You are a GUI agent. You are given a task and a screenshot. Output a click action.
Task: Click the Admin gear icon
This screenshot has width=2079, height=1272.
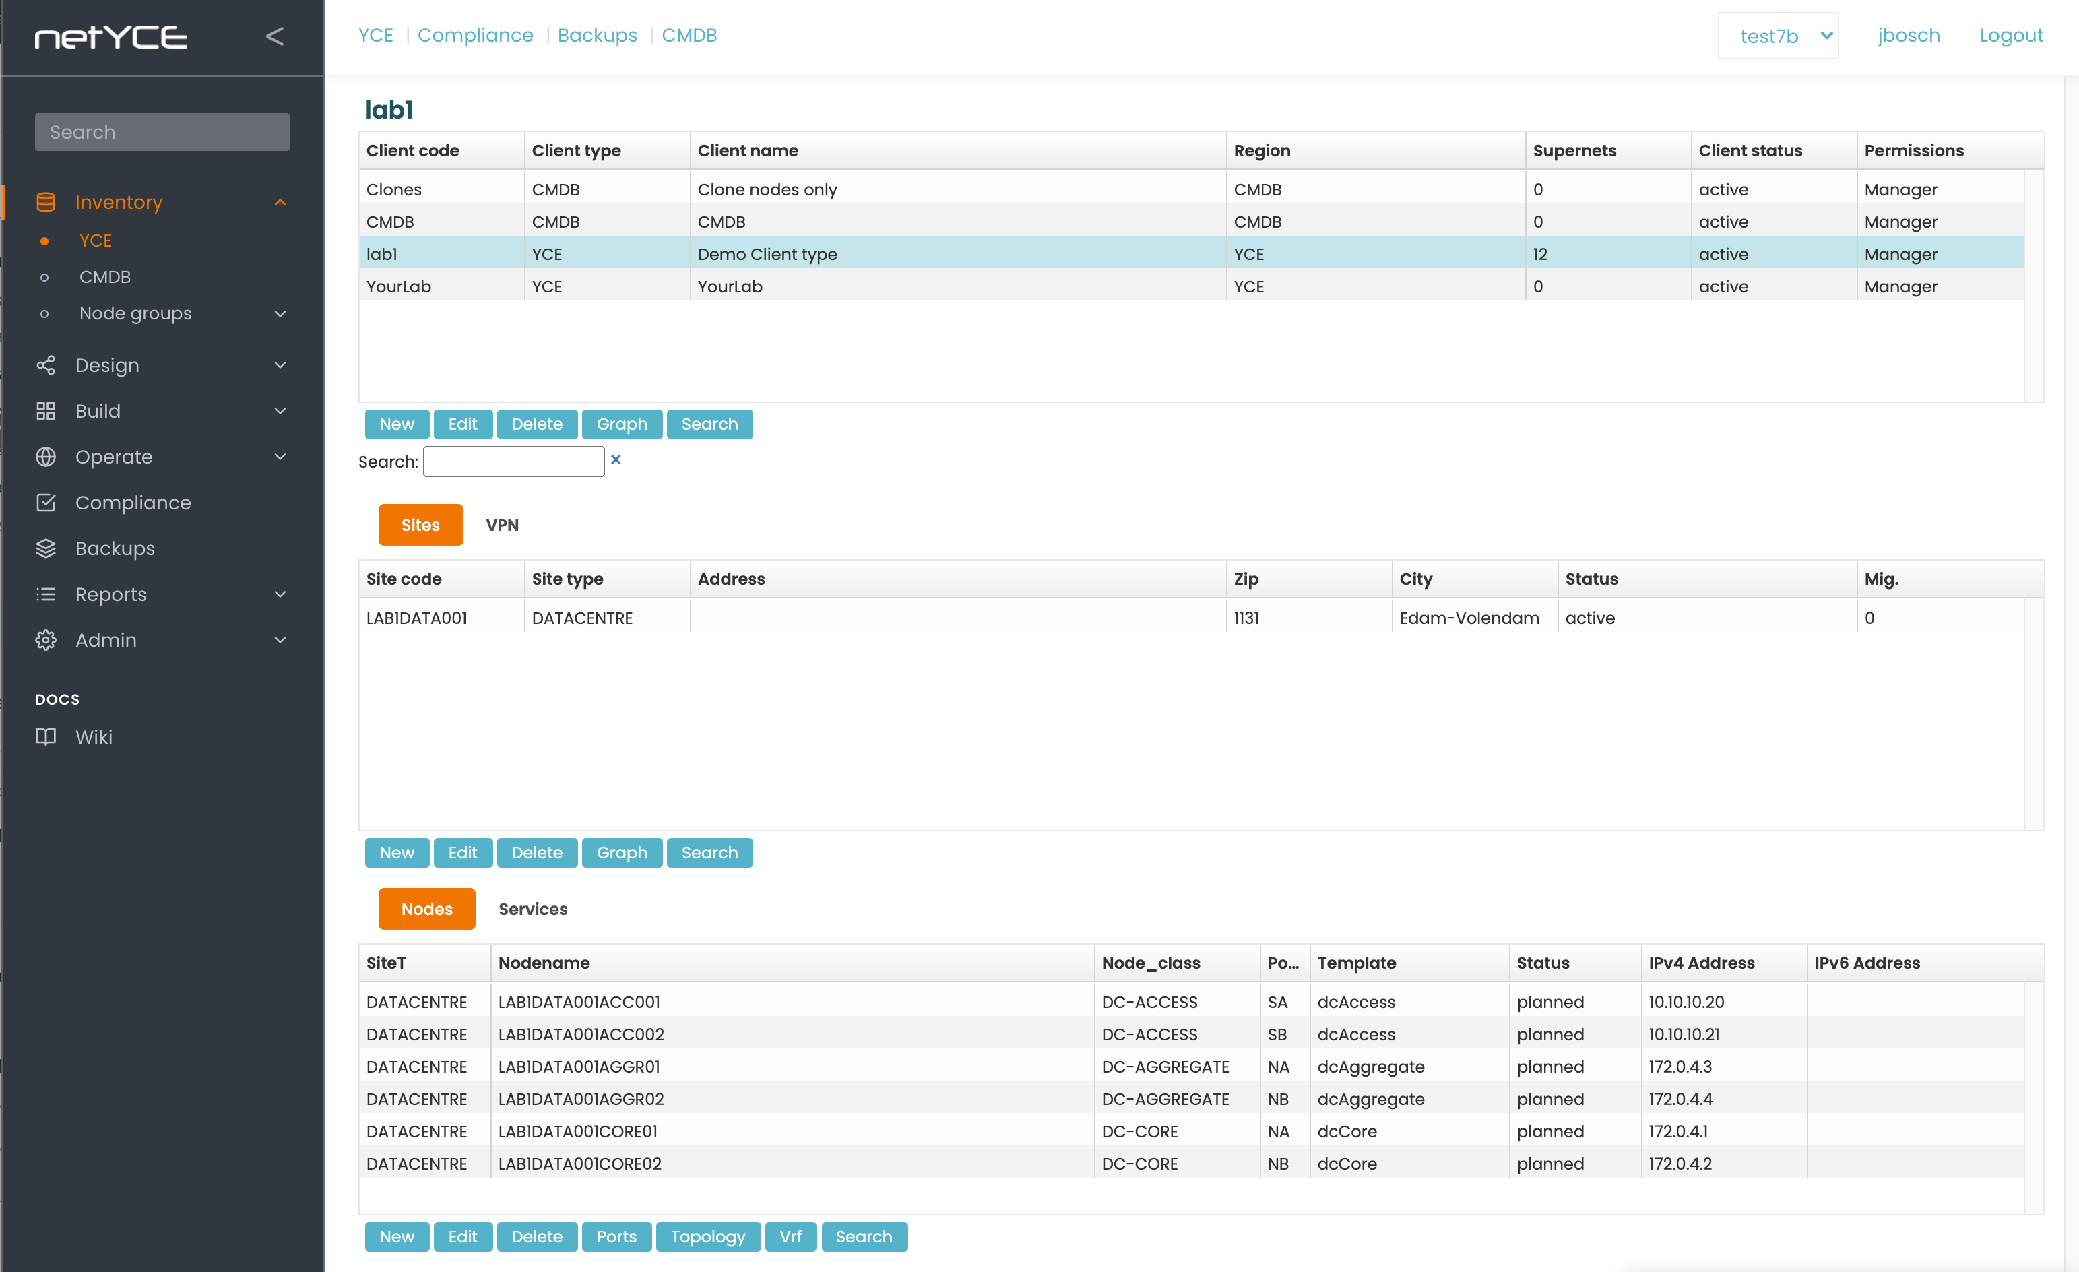tap(46, 640)
